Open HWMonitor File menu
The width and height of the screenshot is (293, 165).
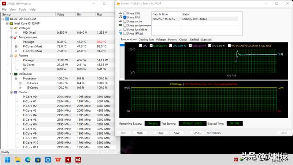point(4,10)
